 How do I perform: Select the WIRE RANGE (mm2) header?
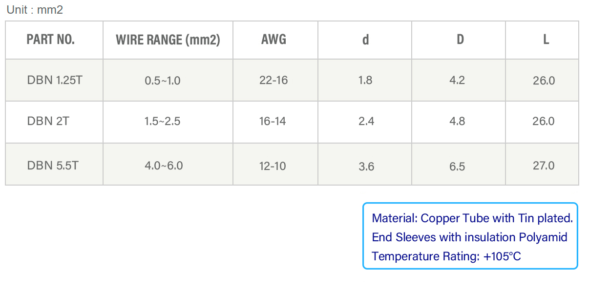tap(168, 40)
